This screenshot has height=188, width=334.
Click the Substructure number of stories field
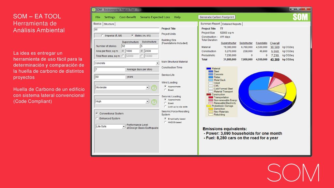point(149,46)
